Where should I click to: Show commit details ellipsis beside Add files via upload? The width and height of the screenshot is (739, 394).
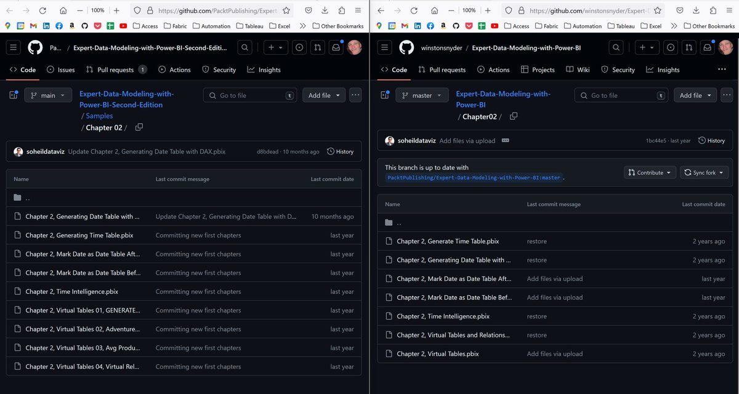point(506,140)
